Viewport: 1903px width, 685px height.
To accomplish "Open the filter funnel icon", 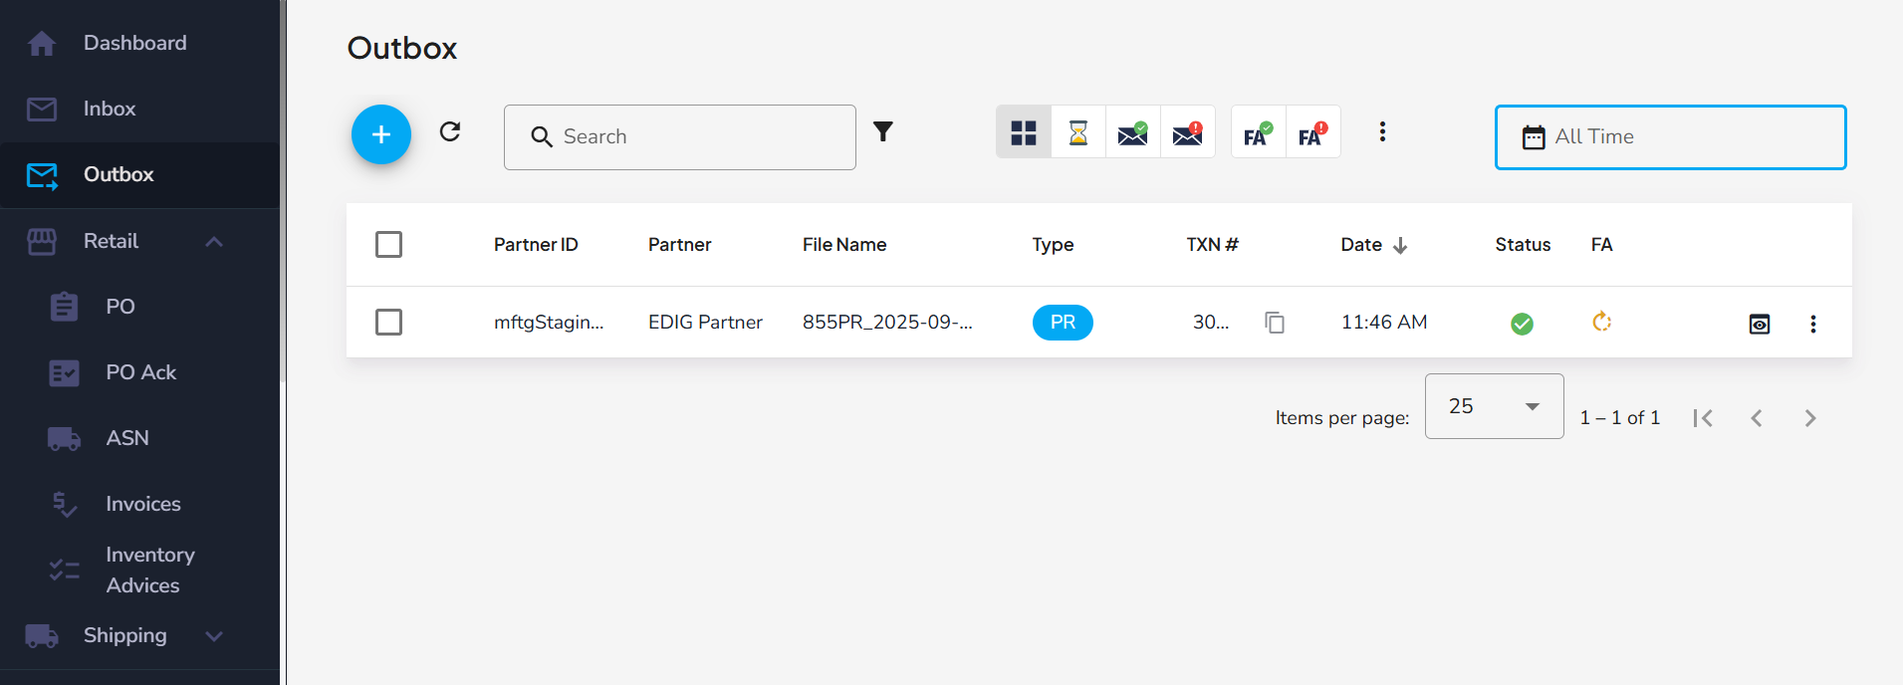I will [882, 131].
